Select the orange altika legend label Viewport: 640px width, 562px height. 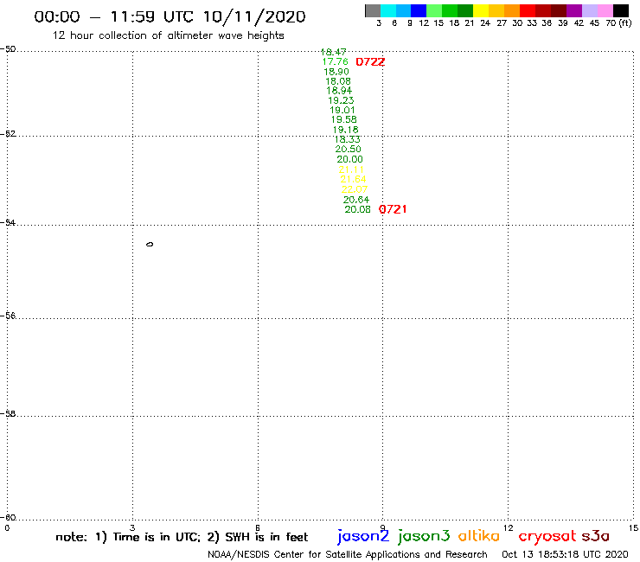click(479, 535)
